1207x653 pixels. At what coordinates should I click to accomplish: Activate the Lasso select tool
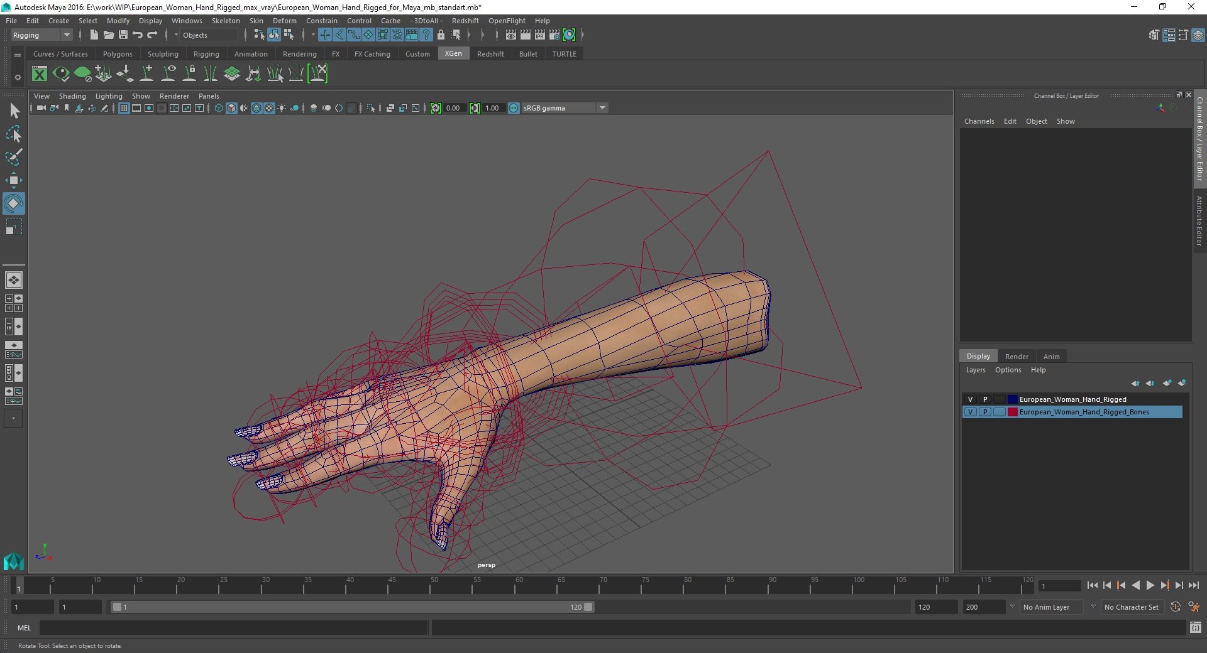[x=14, y=134]
